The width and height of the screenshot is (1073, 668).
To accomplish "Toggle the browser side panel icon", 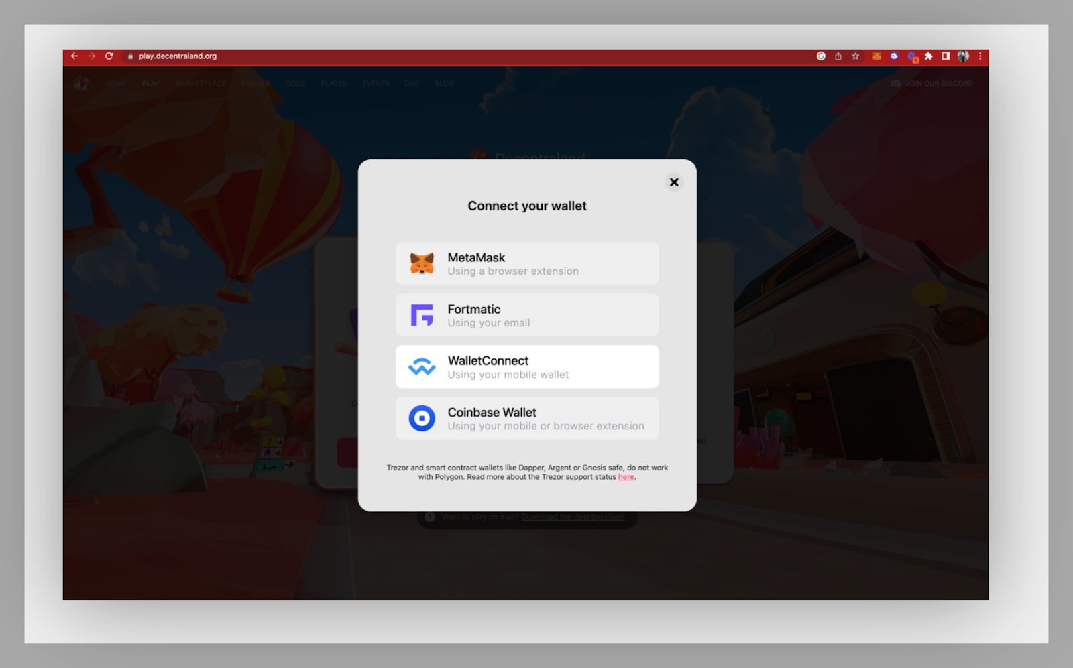I will [946, 56].
